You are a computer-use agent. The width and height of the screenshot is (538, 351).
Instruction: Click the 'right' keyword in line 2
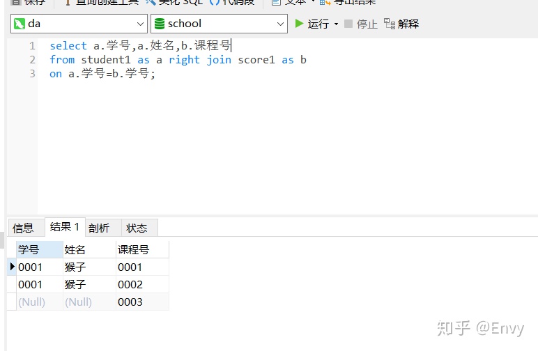[x=184, y=60]
